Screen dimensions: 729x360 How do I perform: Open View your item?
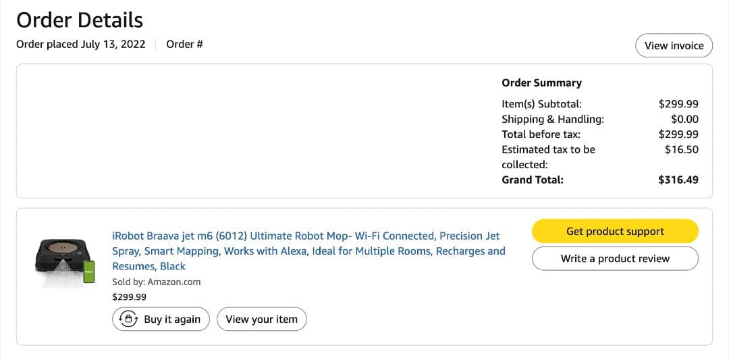[261, 319]
